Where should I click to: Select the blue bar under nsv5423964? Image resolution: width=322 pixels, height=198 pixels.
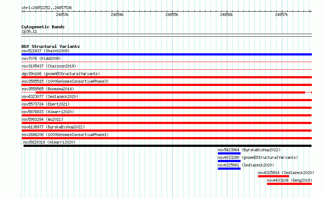(x=229, y=153)
